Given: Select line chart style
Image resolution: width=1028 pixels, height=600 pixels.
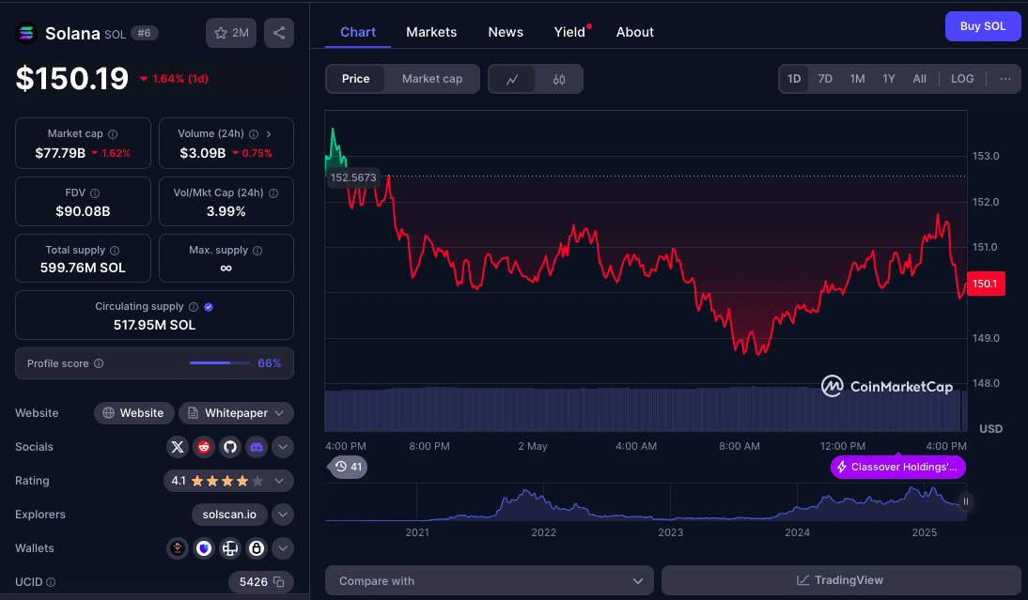Looking at the screenshot, I should 512,79.
